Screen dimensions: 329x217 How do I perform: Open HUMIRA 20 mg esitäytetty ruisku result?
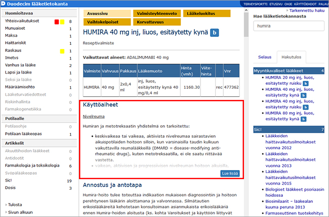tap(290, 80)
